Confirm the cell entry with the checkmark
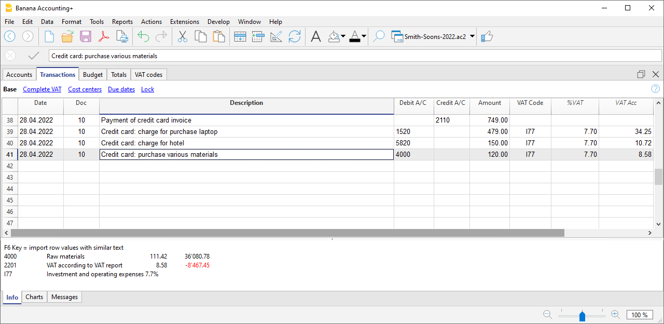 coord(33,55)
